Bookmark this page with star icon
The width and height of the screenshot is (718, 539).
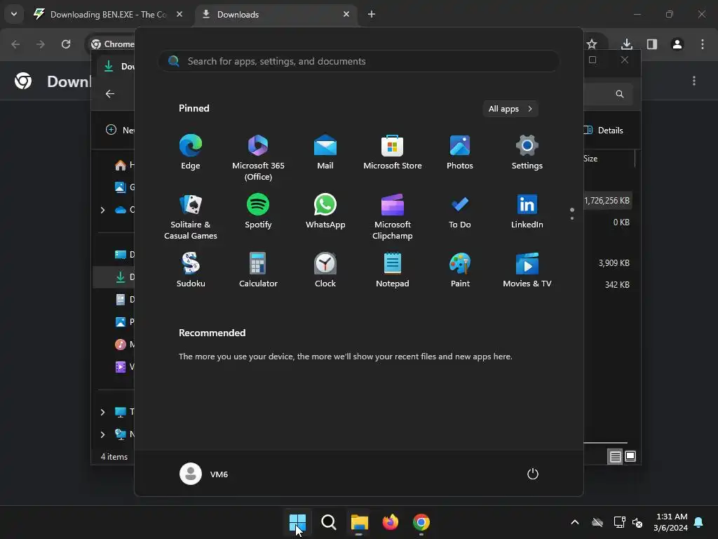(x=592, y=44)
